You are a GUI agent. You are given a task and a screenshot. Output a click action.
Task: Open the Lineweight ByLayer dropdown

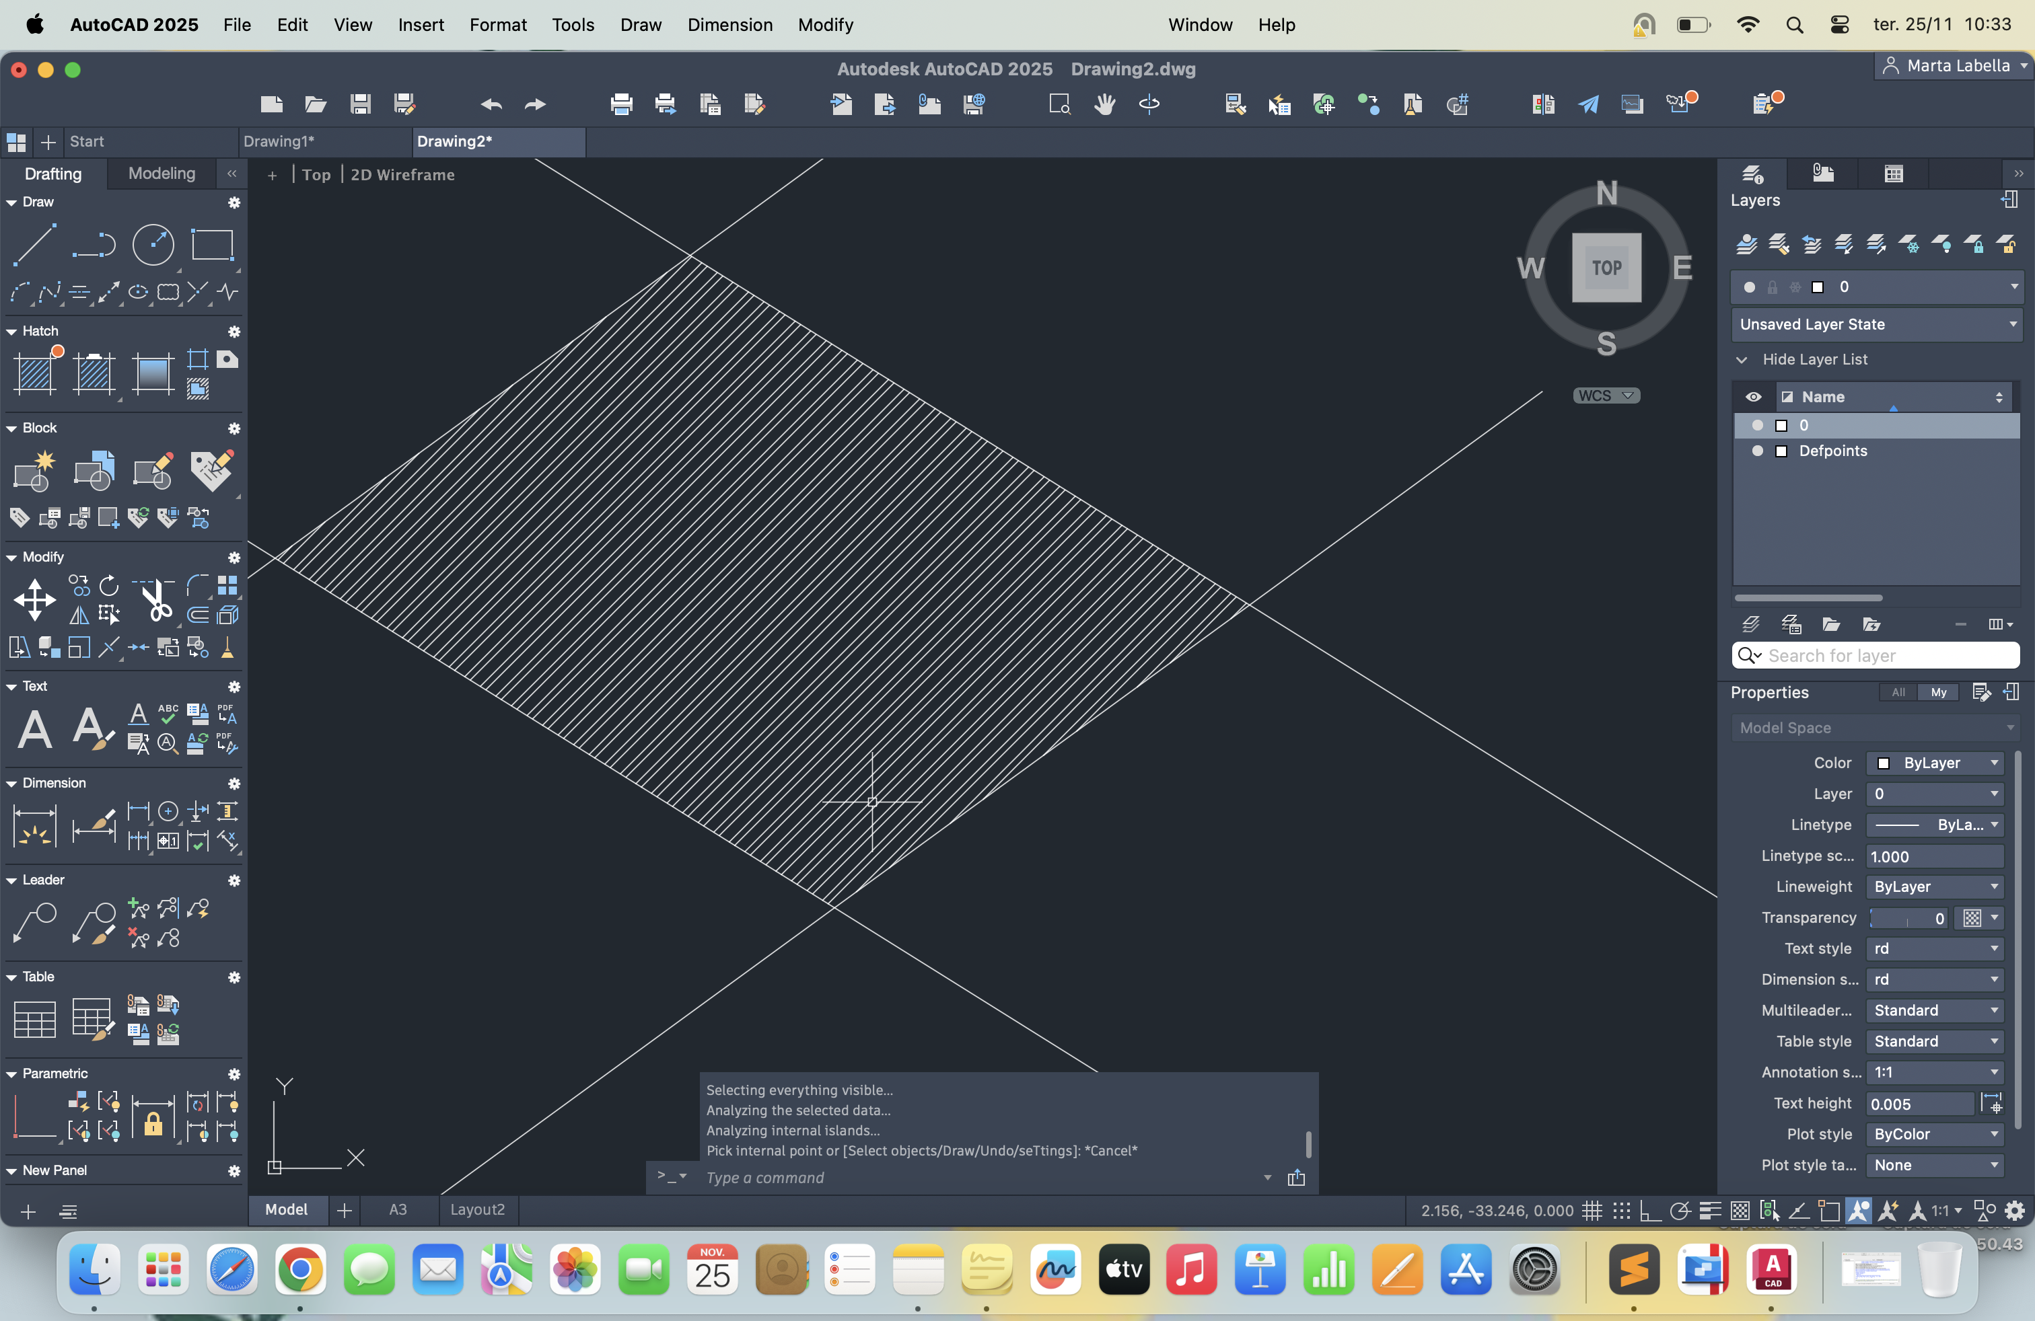click(x=1935, y=886)
